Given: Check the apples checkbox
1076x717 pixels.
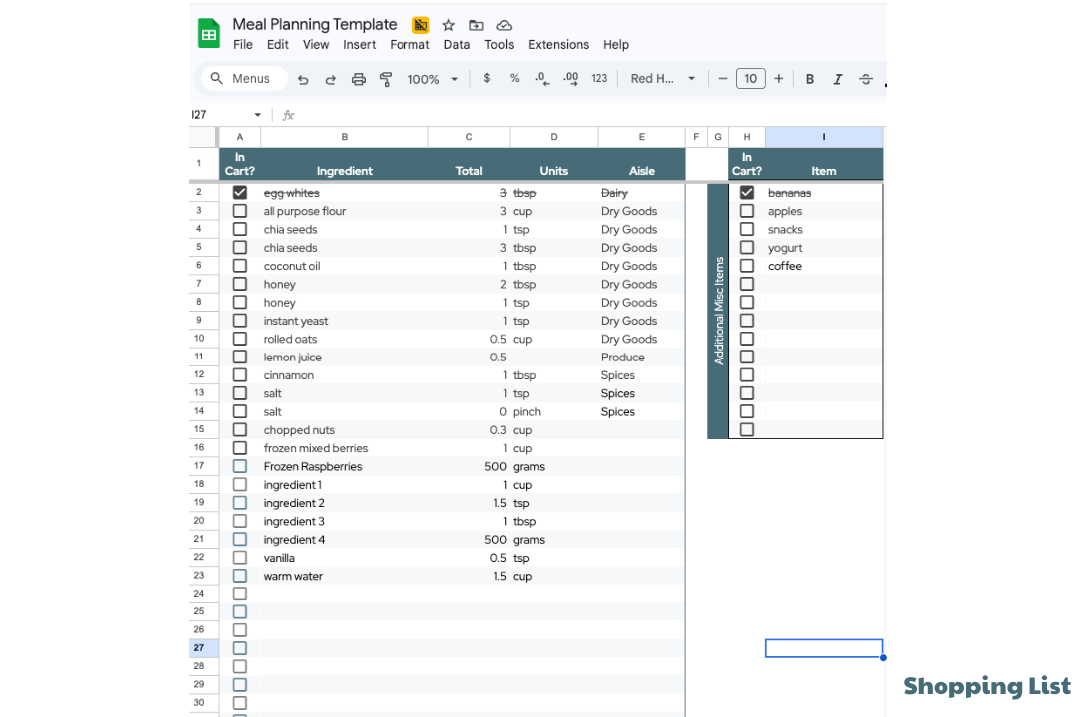Looking at the screenshot, I should (747, 211).
